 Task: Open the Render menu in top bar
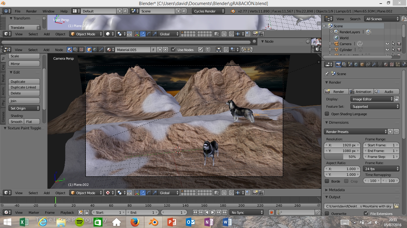click(31, 11)
